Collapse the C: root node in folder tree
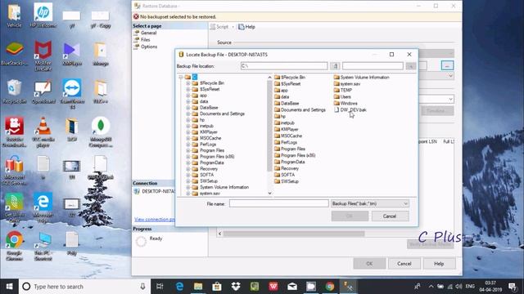The image size is (524, 294). click(x=181, y=77)
